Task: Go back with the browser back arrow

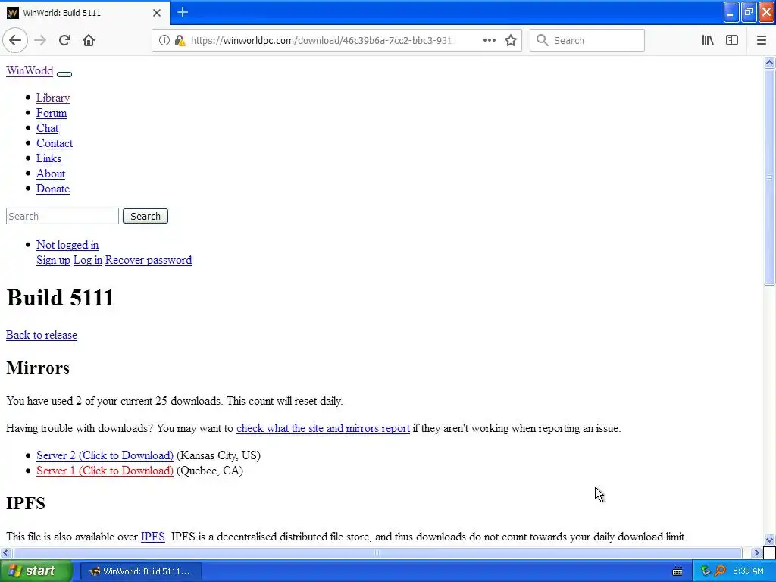Action: point(15,40)
